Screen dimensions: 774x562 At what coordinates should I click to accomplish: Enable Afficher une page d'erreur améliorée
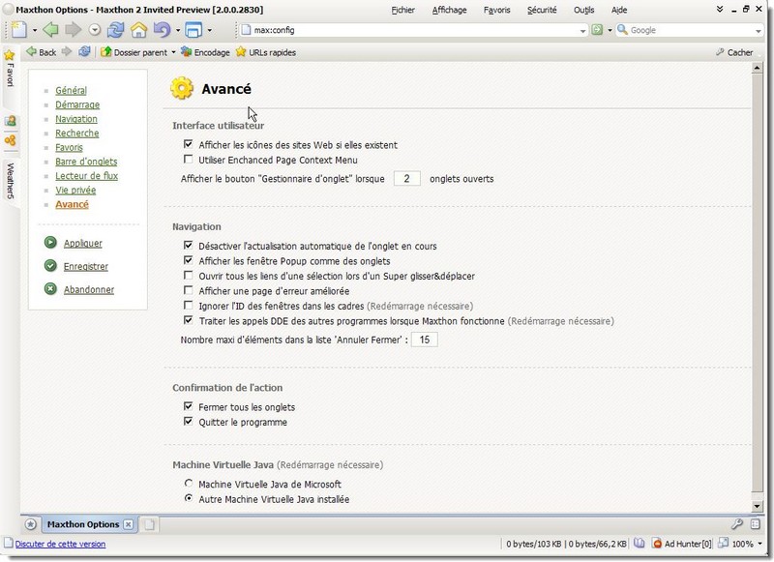pyautogui.click(x=188, y=290)
